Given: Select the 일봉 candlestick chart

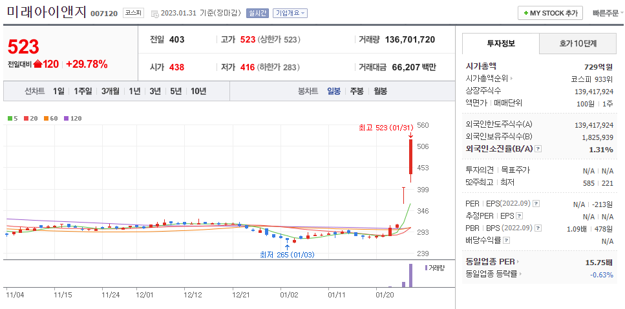Looking at the screenshot, I should tap(334, 91).
